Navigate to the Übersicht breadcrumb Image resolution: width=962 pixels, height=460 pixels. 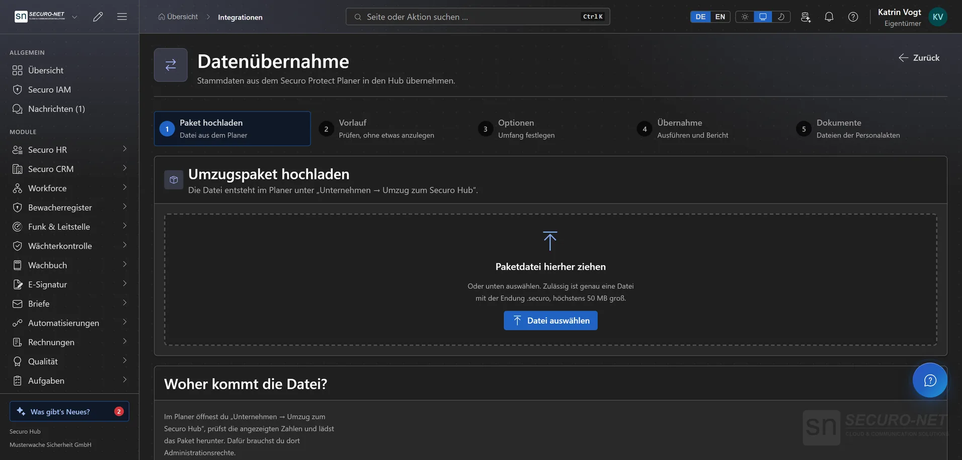click(x=178, y=17)
